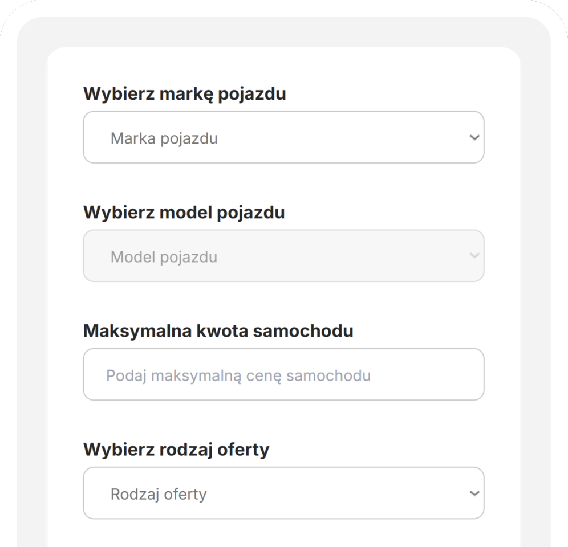Click the chevron arrow of the offer type select
Screen dimensions: 568x547
pos(474,493)
